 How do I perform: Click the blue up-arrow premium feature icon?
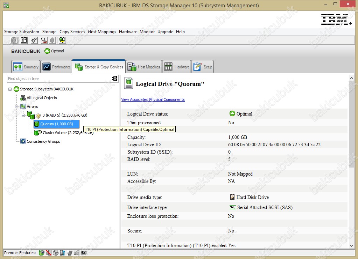[62, 252]
